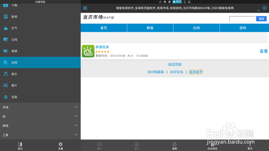Screen dimensions: 269x151
Task: Open the hamburger menu icon
Action: pos(85,8)
